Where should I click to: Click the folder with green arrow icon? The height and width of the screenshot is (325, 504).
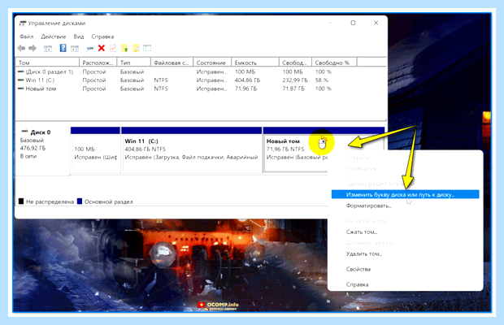point(124,49)
